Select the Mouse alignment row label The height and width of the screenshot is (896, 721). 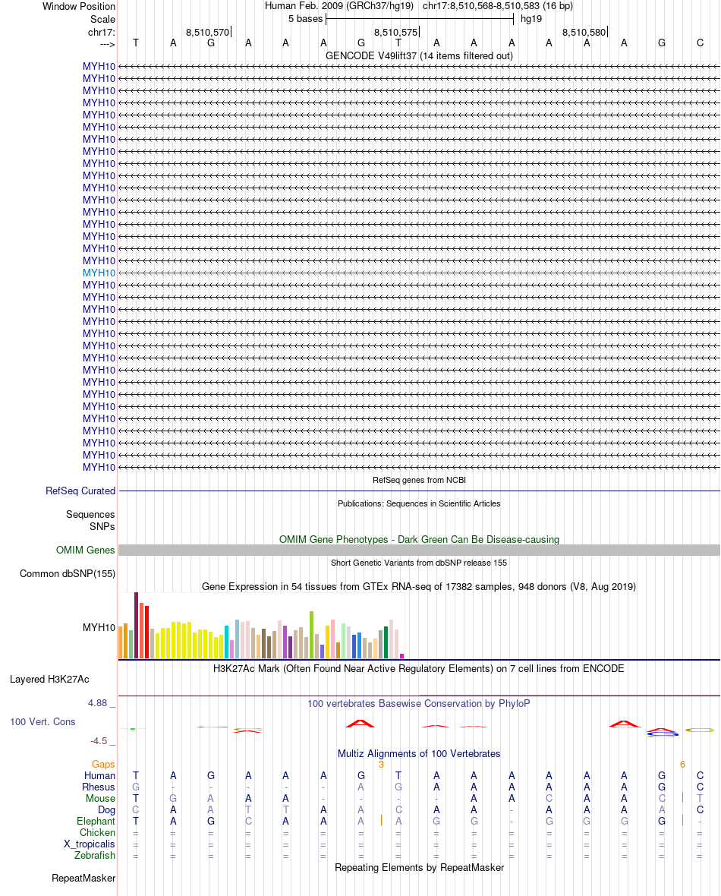tap(100, 798)
